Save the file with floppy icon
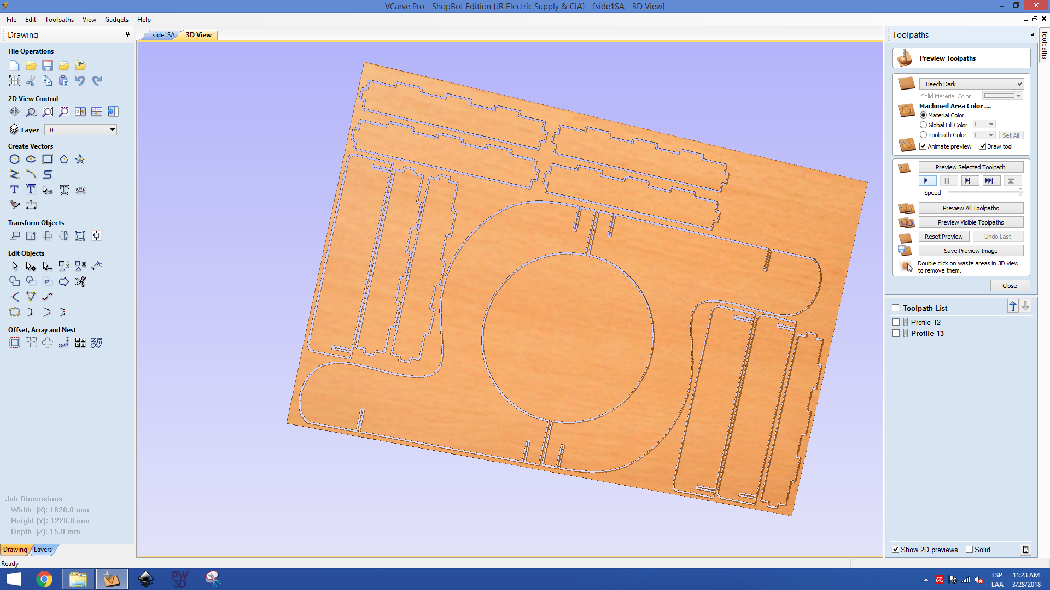 48,66
